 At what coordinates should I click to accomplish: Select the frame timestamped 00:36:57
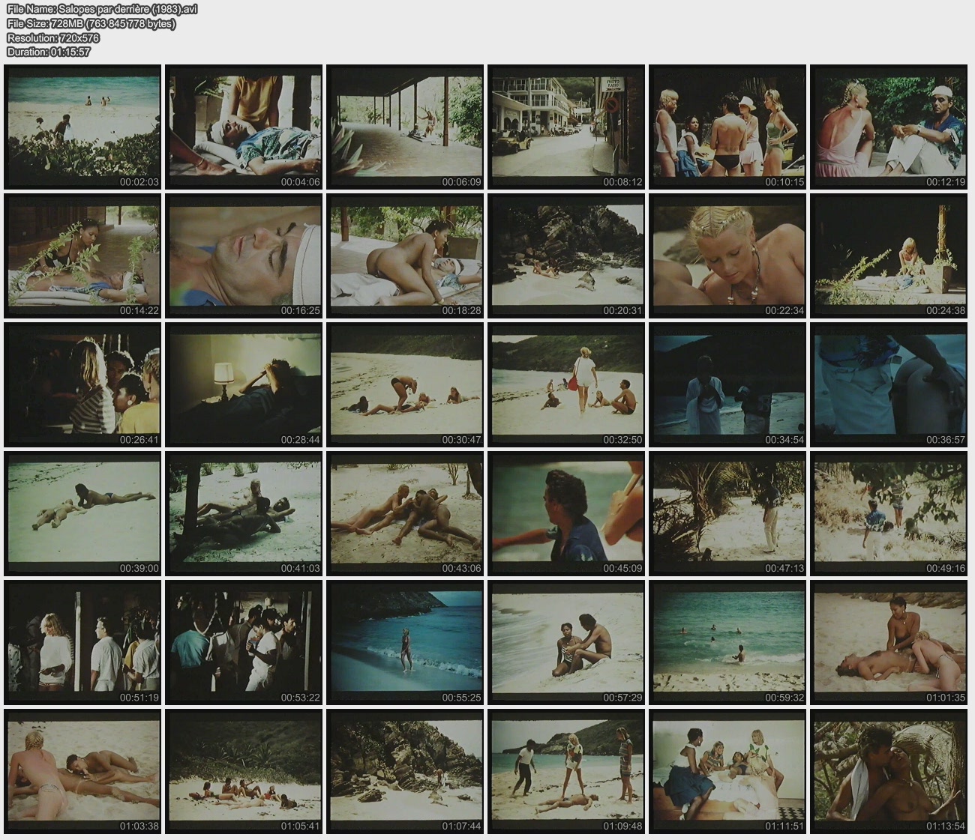[889, 384]
